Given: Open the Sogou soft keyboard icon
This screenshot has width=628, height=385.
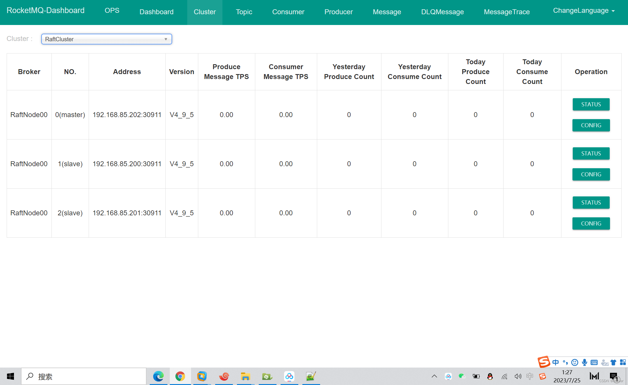Looking at the screenshot, I should (594, 362).
